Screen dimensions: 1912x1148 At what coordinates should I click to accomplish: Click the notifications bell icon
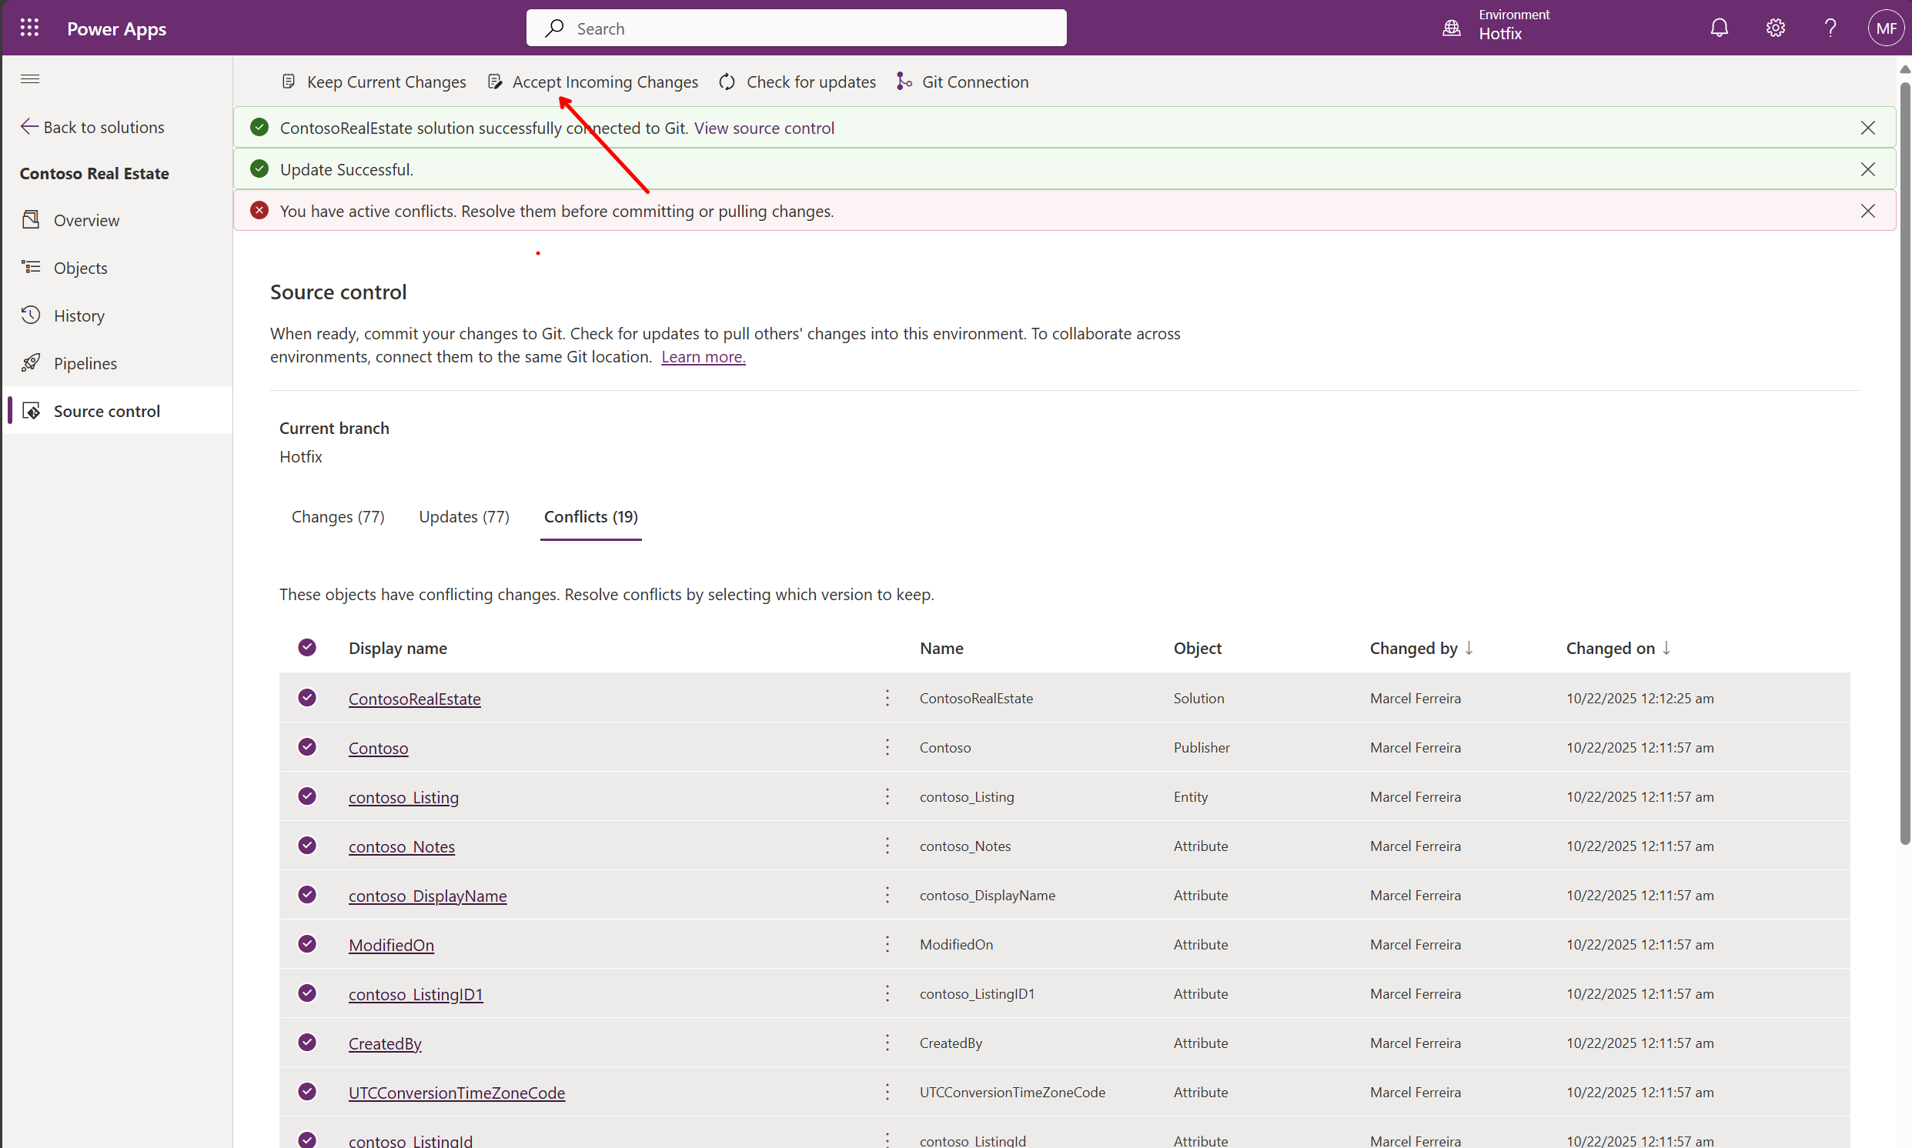coord(1719,28)
